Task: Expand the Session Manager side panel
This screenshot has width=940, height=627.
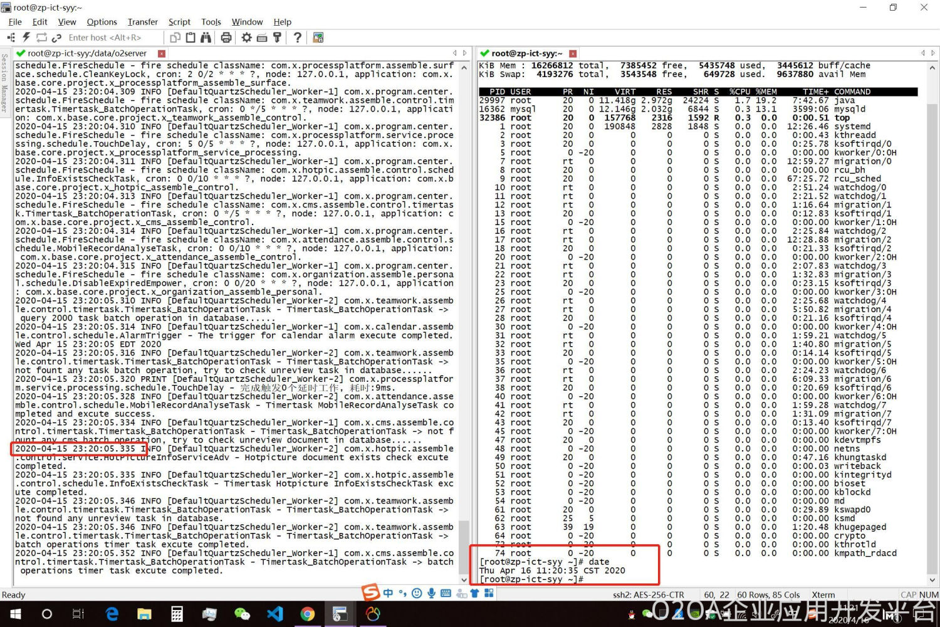Action: coord(4,82)
